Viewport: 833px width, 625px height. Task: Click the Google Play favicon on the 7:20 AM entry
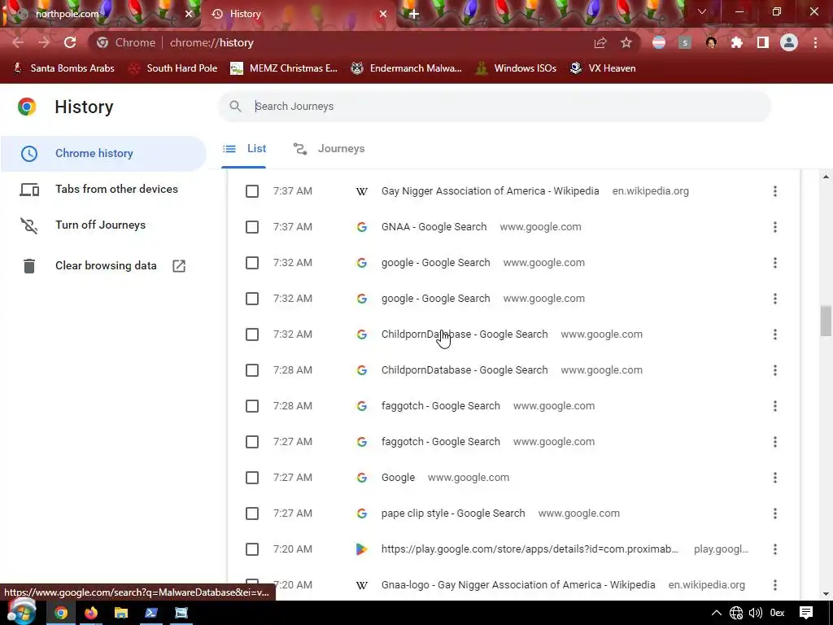tap(362, 549)
